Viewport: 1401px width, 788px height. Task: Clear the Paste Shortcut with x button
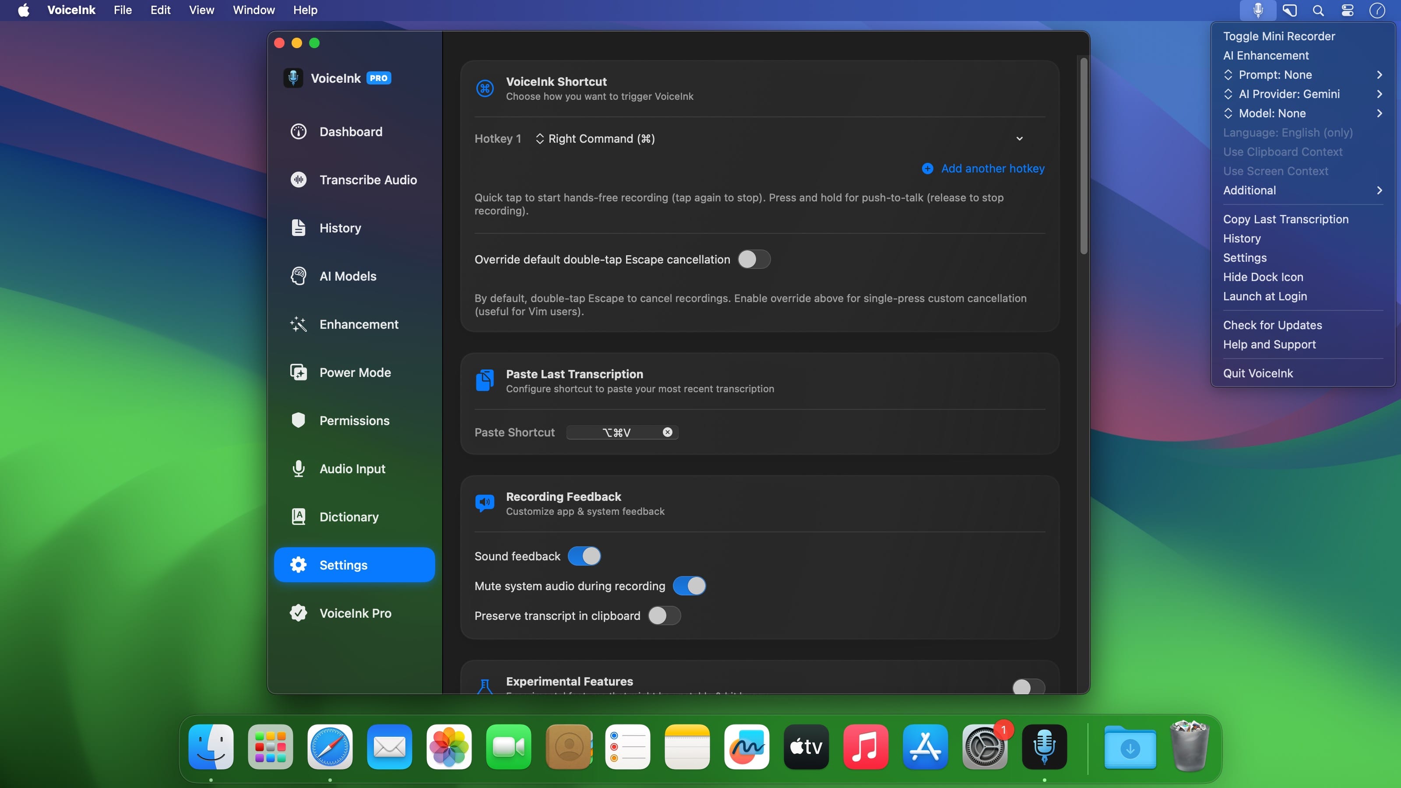pos(667,433)
